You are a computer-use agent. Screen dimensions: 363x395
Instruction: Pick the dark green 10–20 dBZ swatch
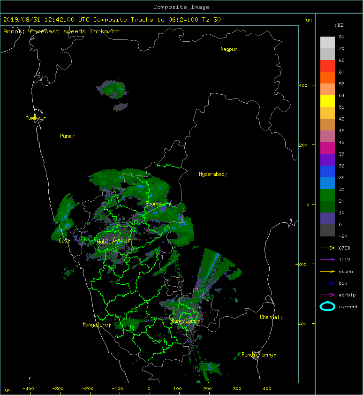(x=327, y=206)
